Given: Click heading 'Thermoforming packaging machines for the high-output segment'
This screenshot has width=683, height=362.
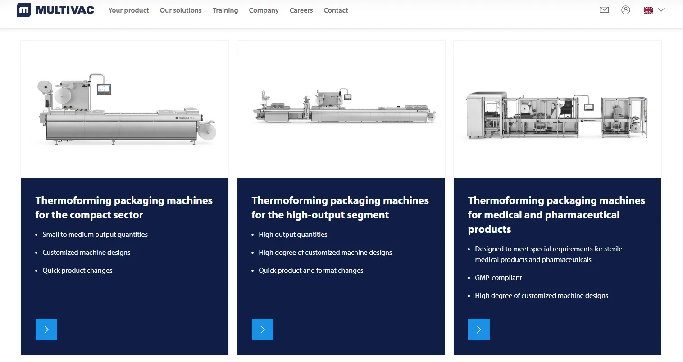Looking at the screenshot, I should (x=340, y=208).
